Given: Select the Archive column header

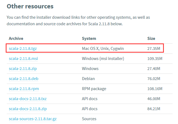Looking at the screenshot, I should point(16,39).
